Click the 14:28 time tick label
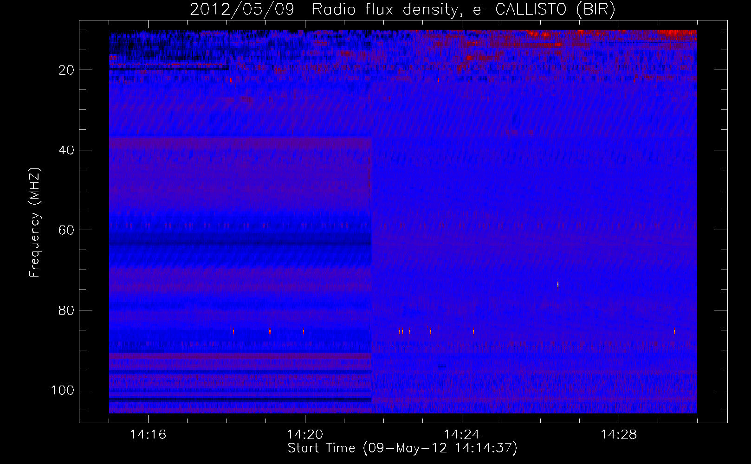The width and height of the screenshot is (751, 464). click(x=619, y=435)
